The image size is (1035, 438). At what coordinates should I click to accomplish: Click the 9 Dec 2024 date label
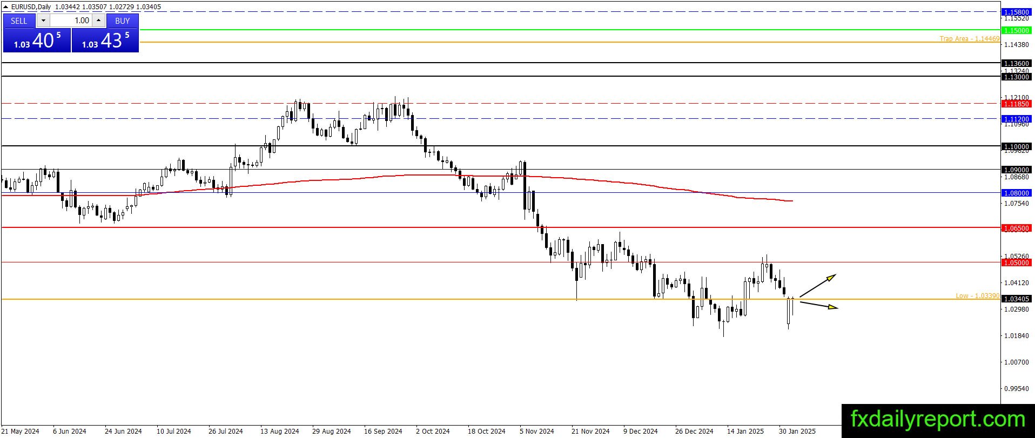(641, 431)
